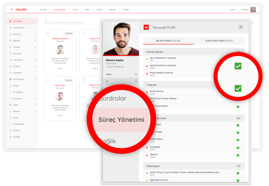Expand the Boarding sidebar submenu
The image size is (269, 186).
(x=35, y=34)
